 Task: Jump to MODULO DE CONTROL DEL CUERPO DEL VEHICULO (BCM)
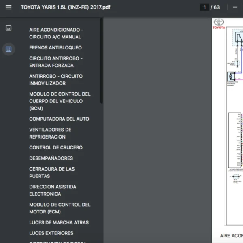(60, 101)
